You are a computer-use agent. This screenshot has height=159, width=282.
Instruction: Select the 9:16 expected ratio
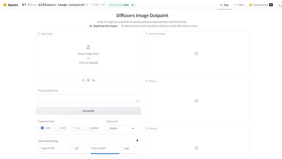point(42,128)
